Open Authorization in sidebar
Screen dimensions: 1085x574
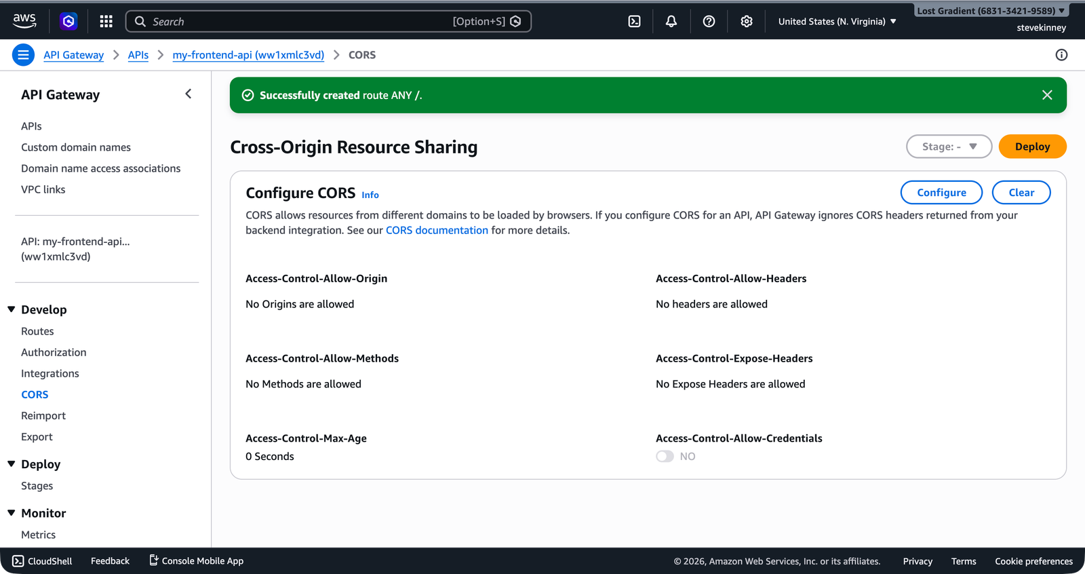[54, 352]
